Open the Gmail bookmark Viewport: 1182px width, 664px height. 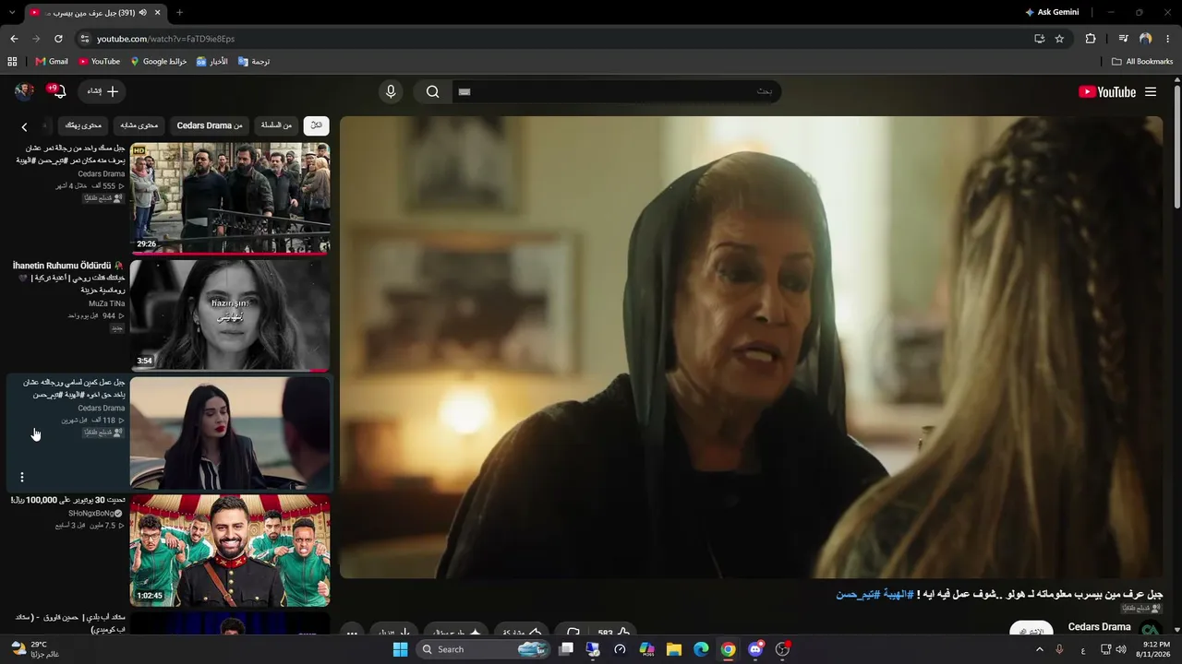tap(52, 62)
